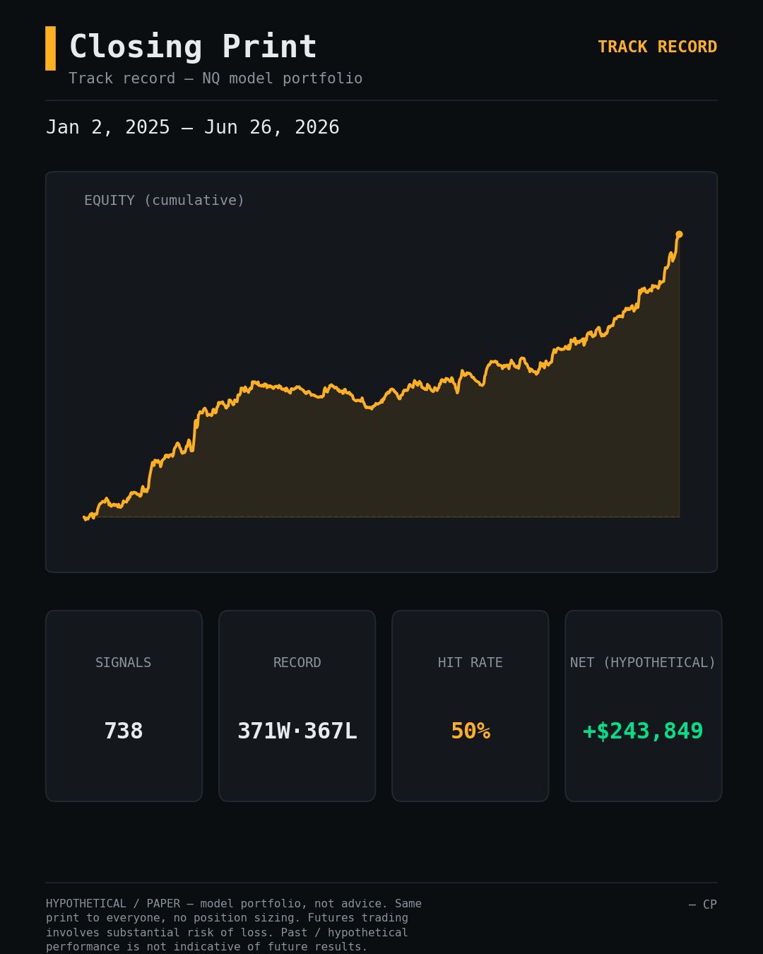763x954 pixels.
Task: Click the equity curve's final endpoint dot
Action: pyautogui.click(x=679, y=234)
